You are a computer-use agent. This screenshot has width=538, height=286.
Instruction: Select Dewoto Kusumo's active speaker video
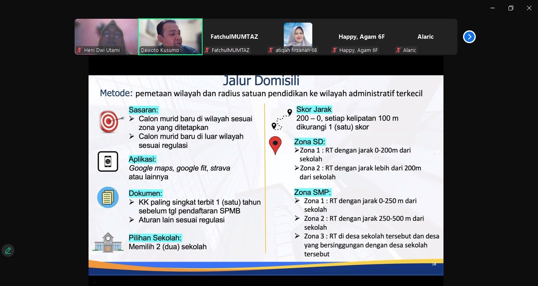pyautogui.click(x=170, y=36)
